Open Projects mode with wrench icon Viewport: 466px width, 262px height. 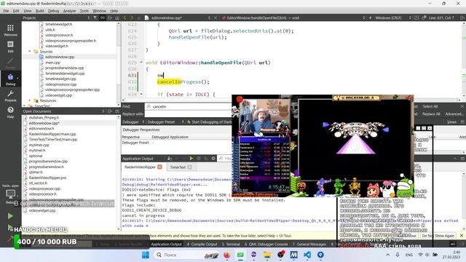click(10, 96)
